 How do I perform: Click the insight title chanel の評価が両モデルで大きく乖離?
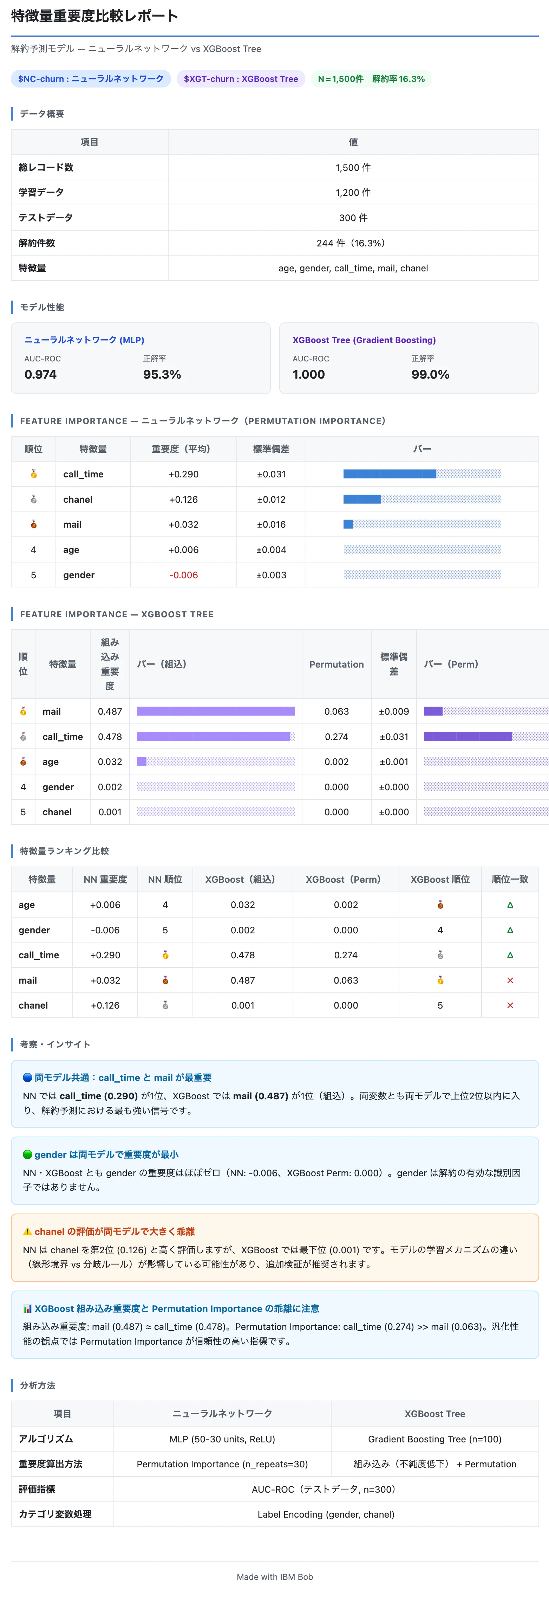(114, 1231)
